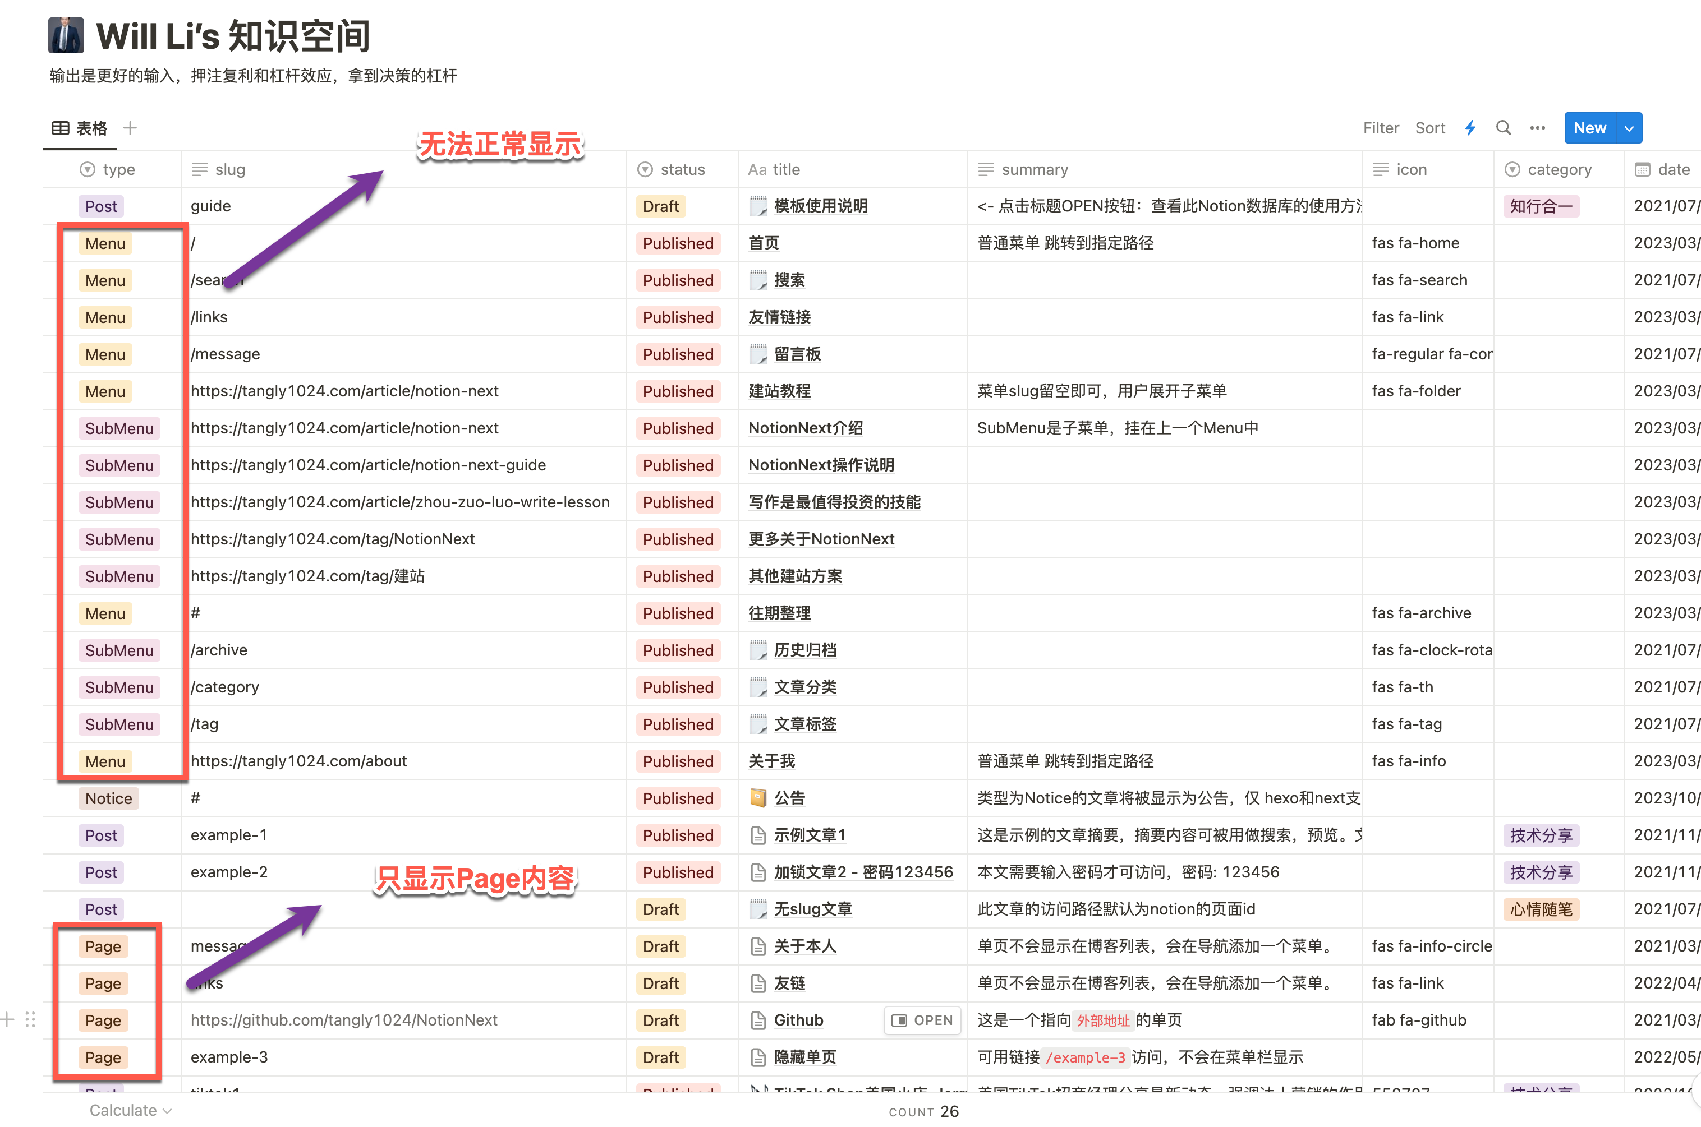
Task: Click Will Li's workspace avatar image
Action: [x=66, y=35]
